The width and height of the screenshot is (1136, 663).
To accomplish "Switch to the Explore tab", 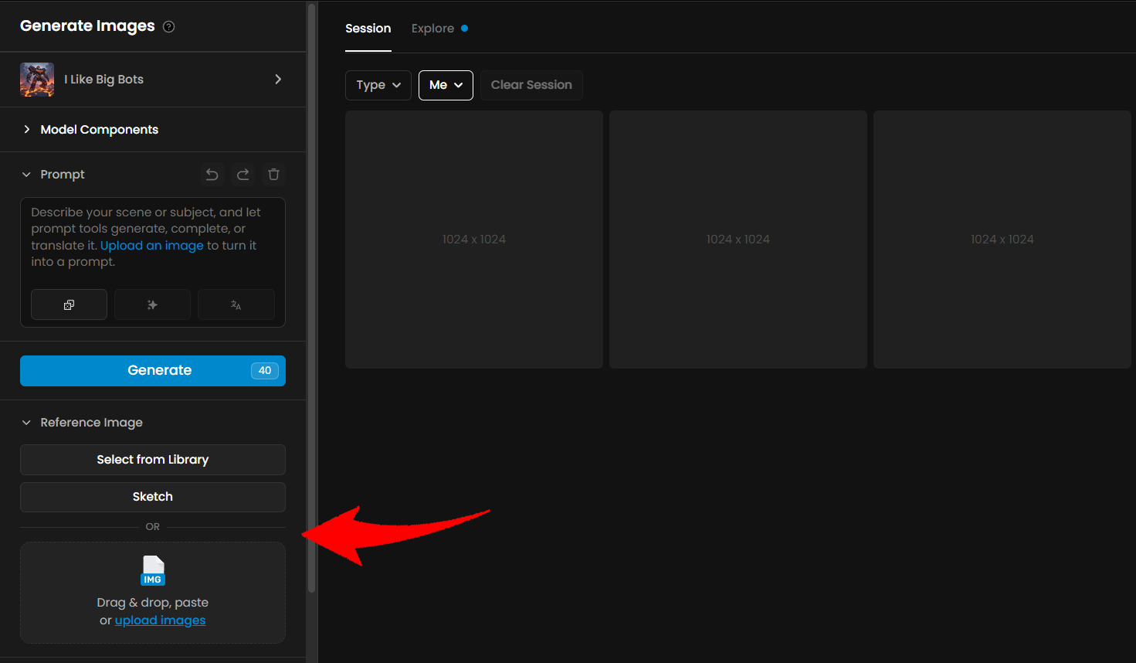I will [432, 29].
